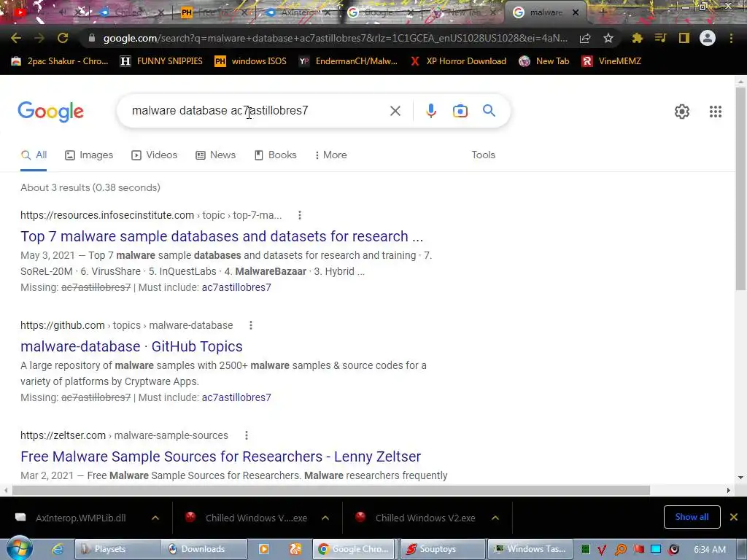Expand AxInterop.WMPLib.dll download options
747x560 pixels.
pos(155,518)
